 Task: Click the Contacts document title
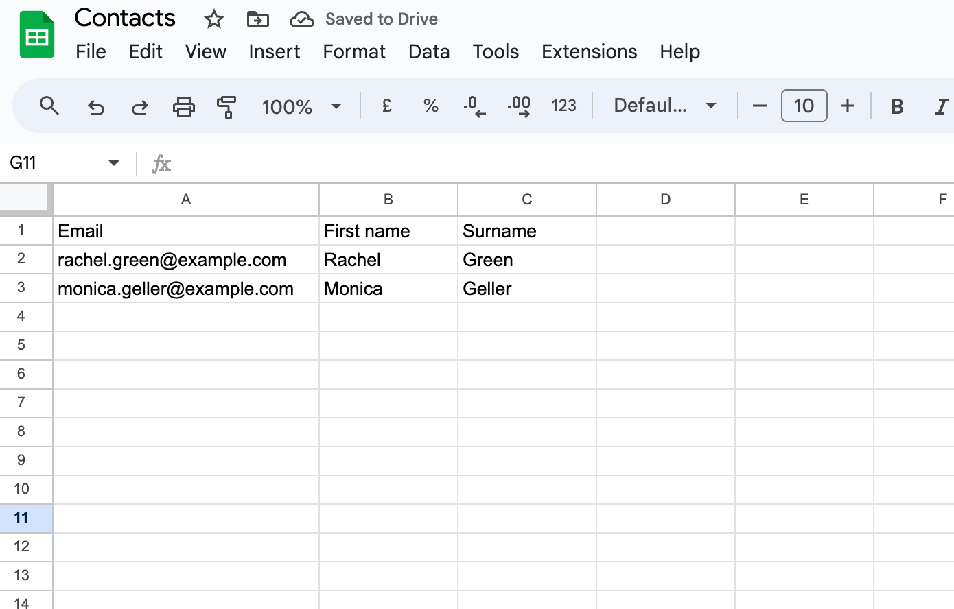(x=125, y=19)
